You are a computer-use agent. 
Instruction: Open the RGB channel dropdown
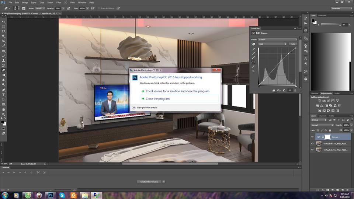coord(273,44)
